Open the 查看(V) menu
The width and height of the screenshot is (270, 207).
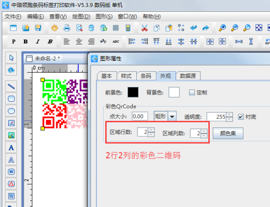58,17
